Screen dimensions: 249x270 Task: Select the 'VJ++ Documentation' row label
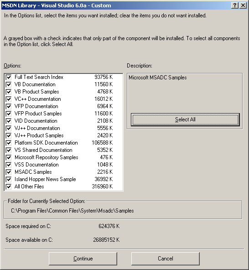tap(37, 128)
